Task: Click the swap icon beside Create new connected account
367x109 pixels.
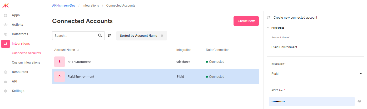Action: click(x=269, y=18)
